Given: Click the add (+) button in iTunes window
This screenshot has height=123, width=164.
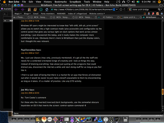Looking at the screenshot, I should 14,119.
